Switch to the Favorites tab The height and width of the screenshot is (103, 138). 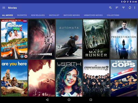22,15
